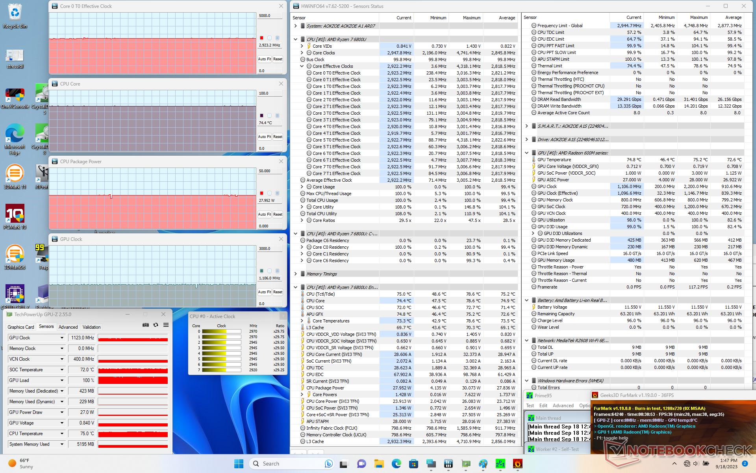Screen dimensions: 756x473
Task: Click the GPU-Z screenshot camera icon
Action: point(146,325)
